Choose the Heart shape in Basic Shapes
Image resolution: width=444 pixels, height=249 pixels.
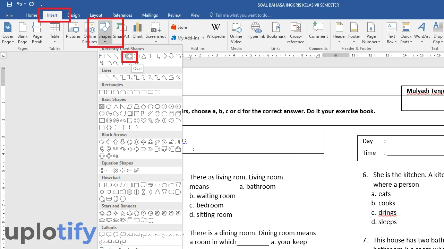tap(143, 121)
